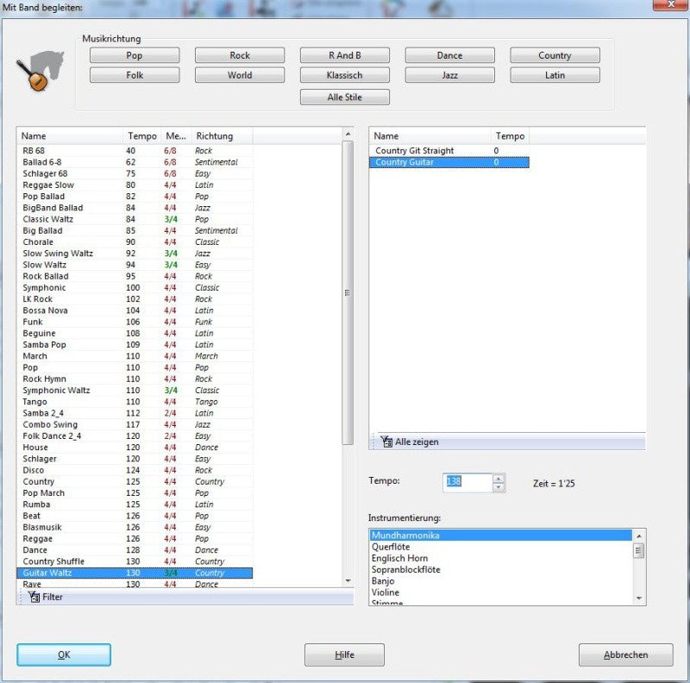This screenshot has width=690, height=683.
Task: Select the Country music genre button
Action: coord(555,55)
